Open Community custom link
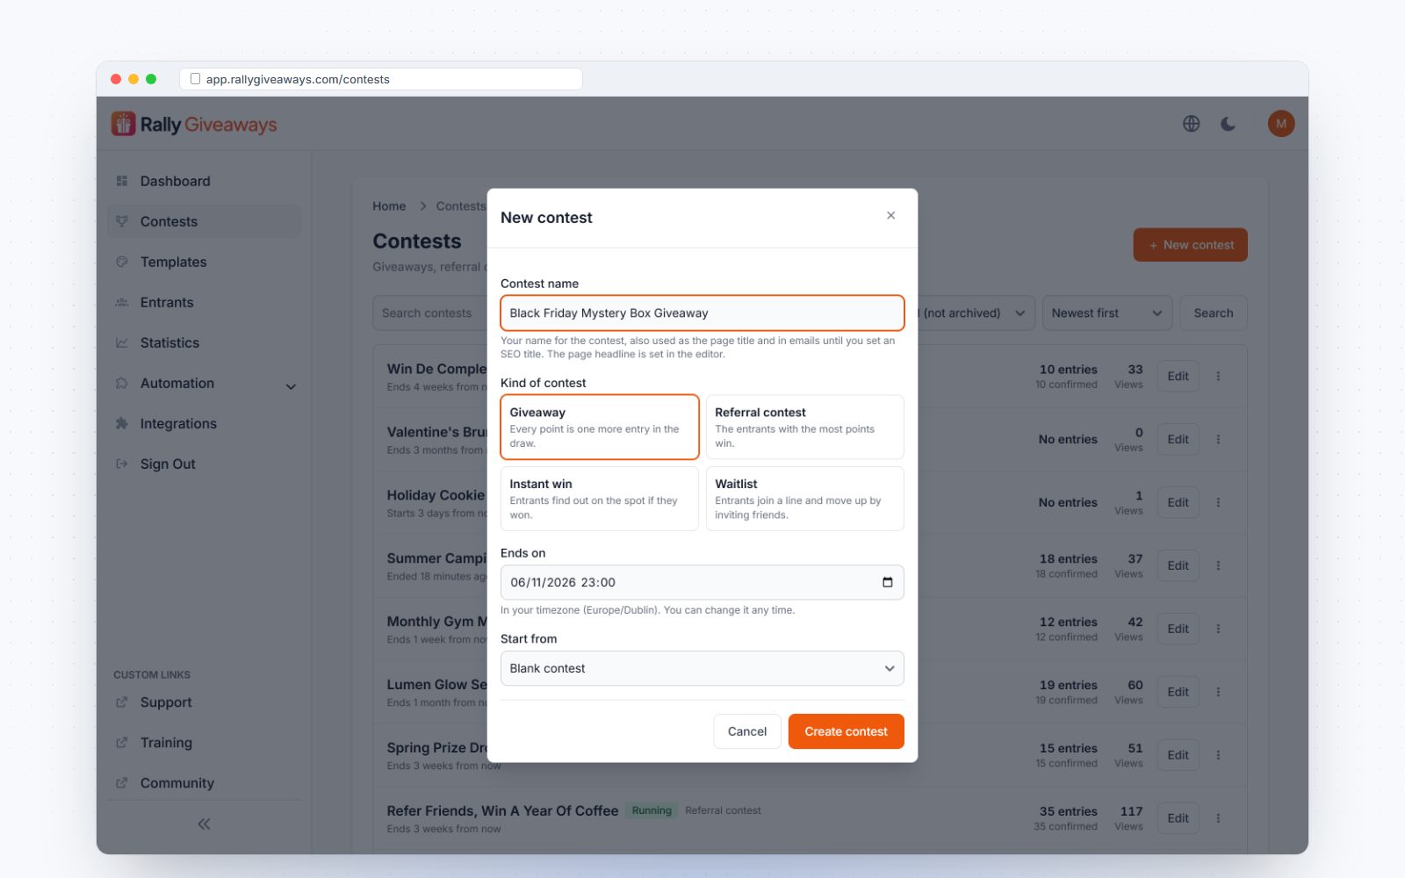This screenshot has height=878, width=1405. (x=204, y=783)
